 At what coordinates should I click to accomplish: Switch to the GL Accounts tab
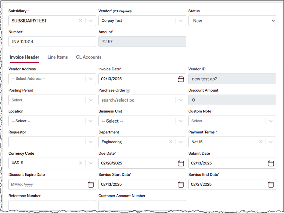click(89, 57)
